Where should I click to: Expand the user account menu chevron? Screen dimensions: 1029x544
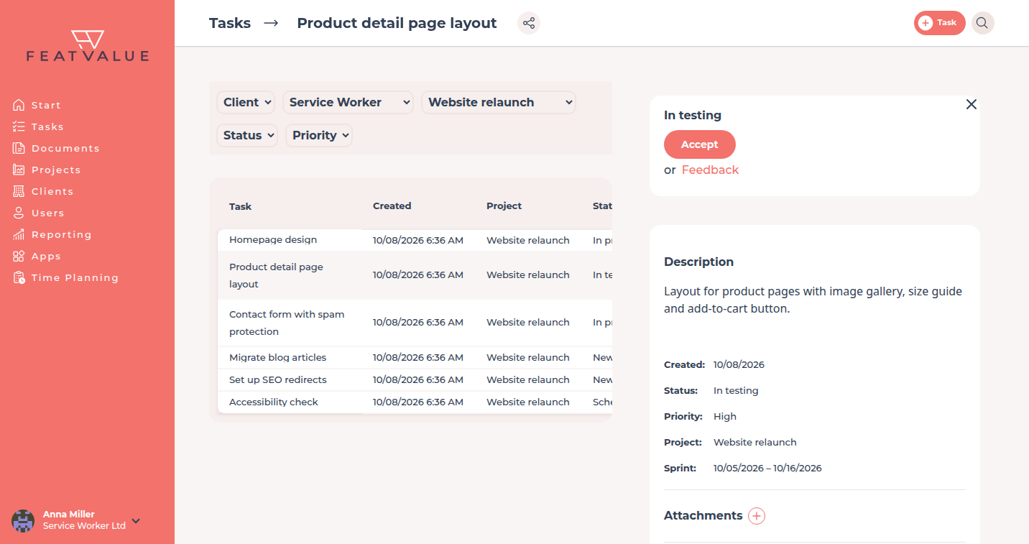pyautogui.click(x=136, y=521)
